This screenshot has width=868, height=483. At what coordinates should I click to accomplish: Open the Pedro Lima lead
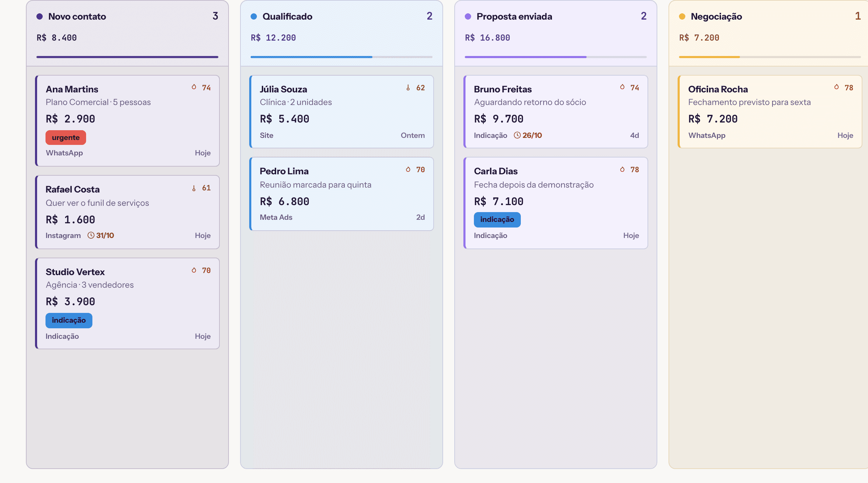(342, 194)
